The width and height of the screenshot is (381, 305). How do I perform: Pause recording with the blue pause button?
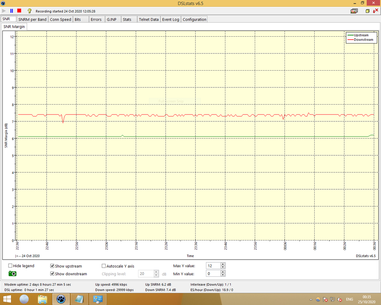point(11,11)
